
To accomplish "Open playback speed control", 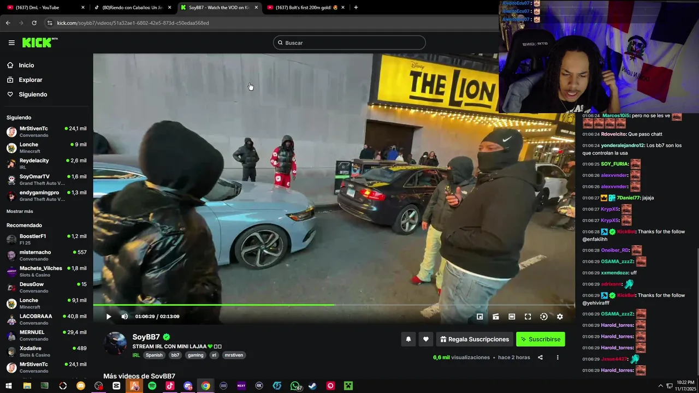I will click(544, 317).
